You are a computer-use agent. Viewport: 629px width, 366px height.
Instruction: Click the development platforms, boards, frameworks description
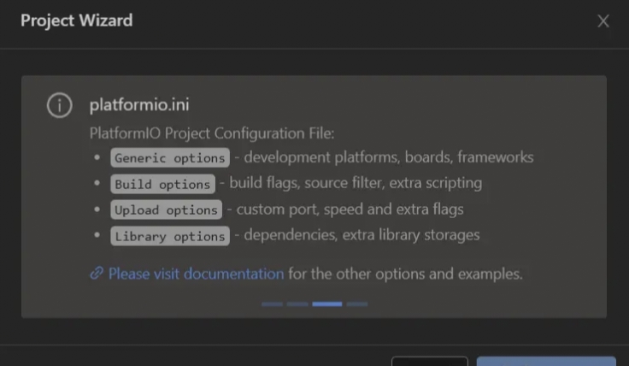click(x=389, y=156)
